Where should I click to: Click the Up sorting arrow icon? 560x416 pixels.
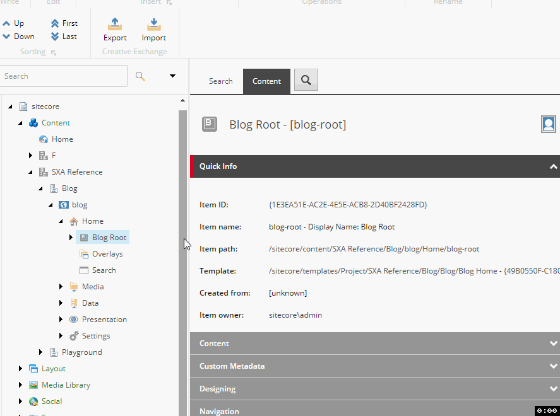tap(6, 23)
